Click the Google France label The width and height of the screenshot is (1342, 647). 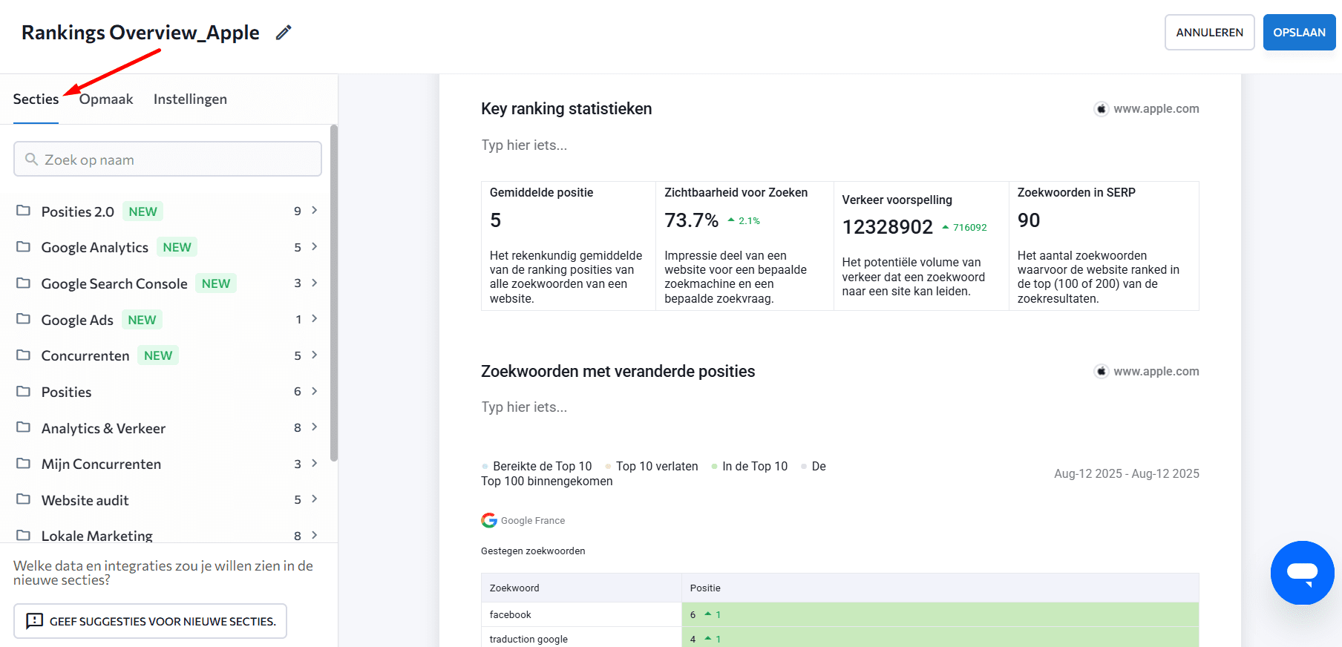(533, 521)
